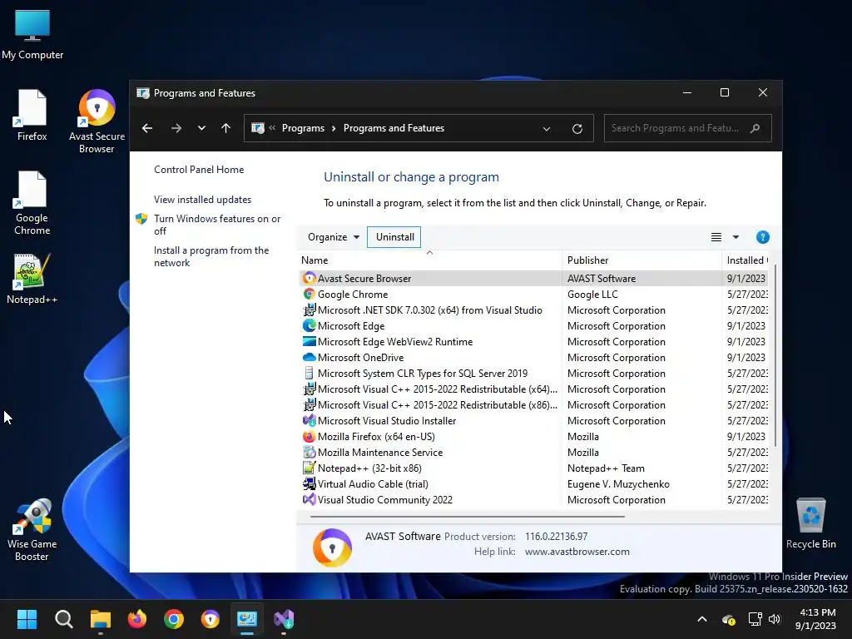Open the Windows Start menu
The image size is (852, 639).
click(x=27, y=619)
